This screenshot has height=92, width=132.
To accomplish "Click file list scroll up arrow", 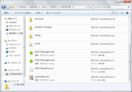I will [x=129, y=17].
